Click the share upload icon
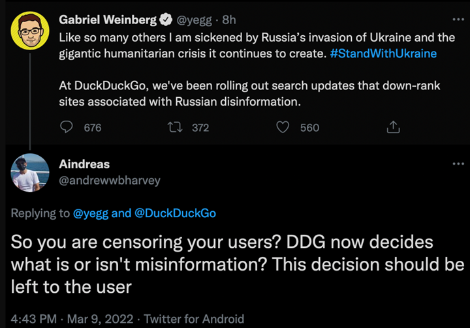Image resolution: width=470 pixels, height=328 pixels. click(392, 127)
